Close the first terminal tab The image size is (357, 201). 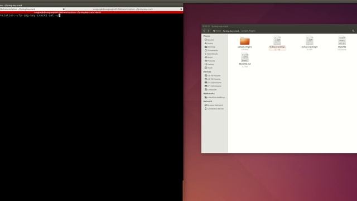pyautogui.click(x=64, y=9)
